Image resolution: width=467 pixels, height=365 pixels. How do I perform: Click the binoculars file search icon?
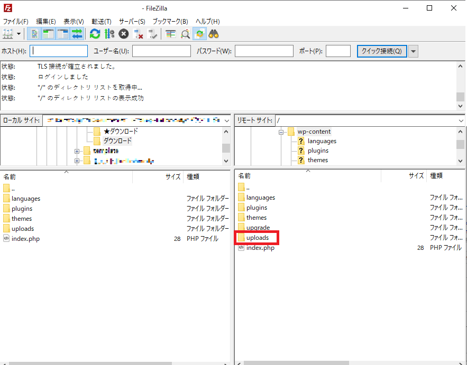[x=214, y=34]
